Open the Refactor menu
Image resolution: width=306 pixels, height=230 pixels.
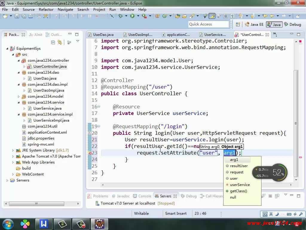pos(46,9)
